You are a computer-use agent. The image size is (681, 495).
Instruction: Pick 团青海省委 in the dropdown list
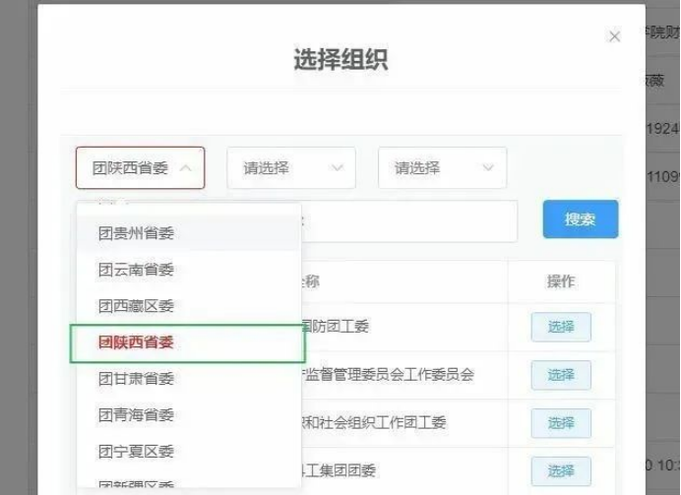[136, 415]
